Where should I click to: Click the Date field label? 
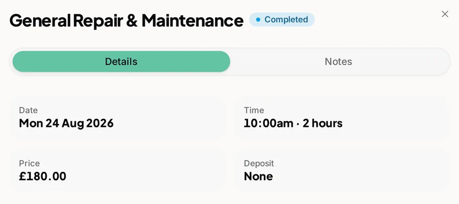coord(28,110)
